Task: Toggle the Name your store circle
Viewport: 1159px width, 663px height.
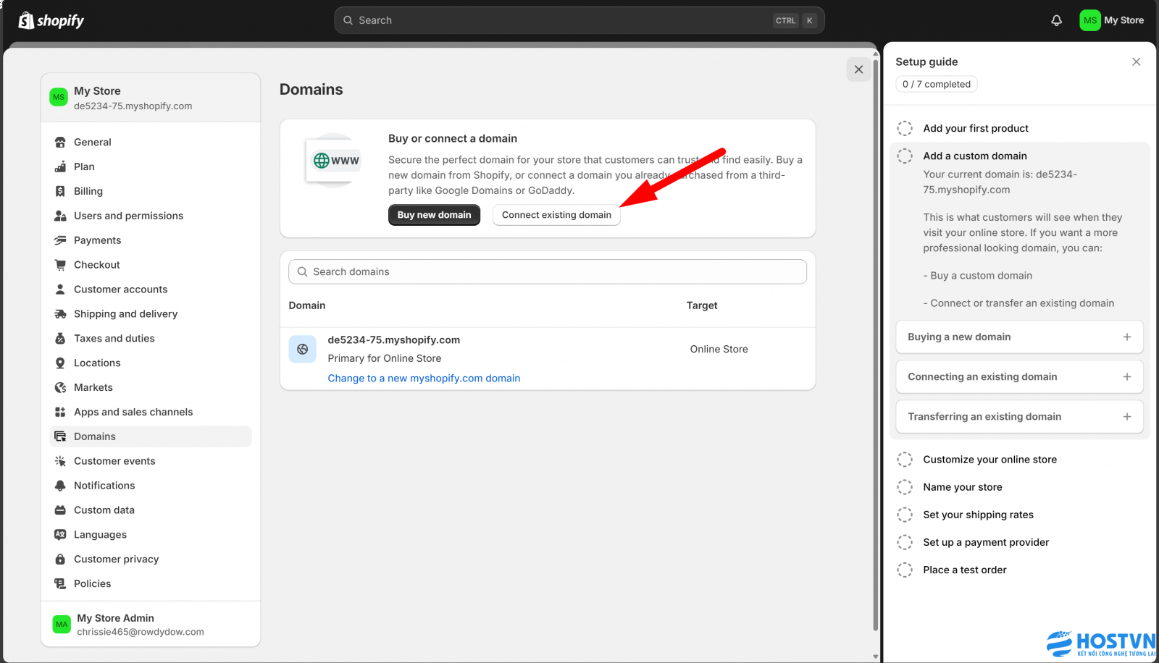Action: (x=905, y=487)
